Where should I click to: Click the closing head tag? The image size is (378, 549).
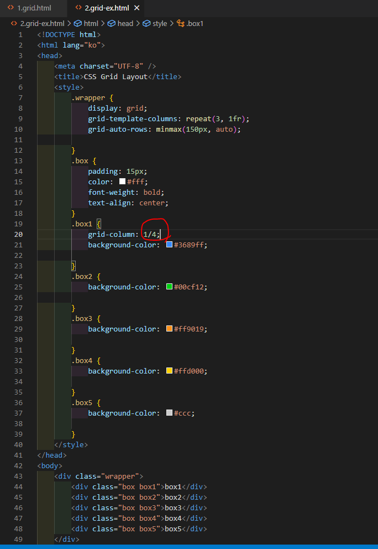click(x=52, y=455)
